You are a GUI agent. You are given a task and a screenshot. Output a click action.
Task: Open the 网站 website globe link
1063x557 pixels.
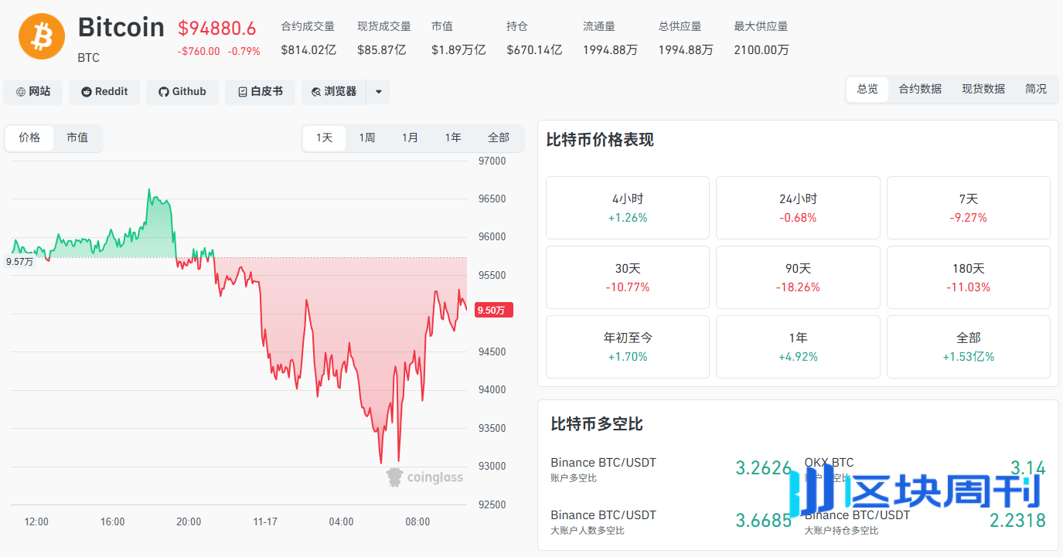click(x=32, y=92)
